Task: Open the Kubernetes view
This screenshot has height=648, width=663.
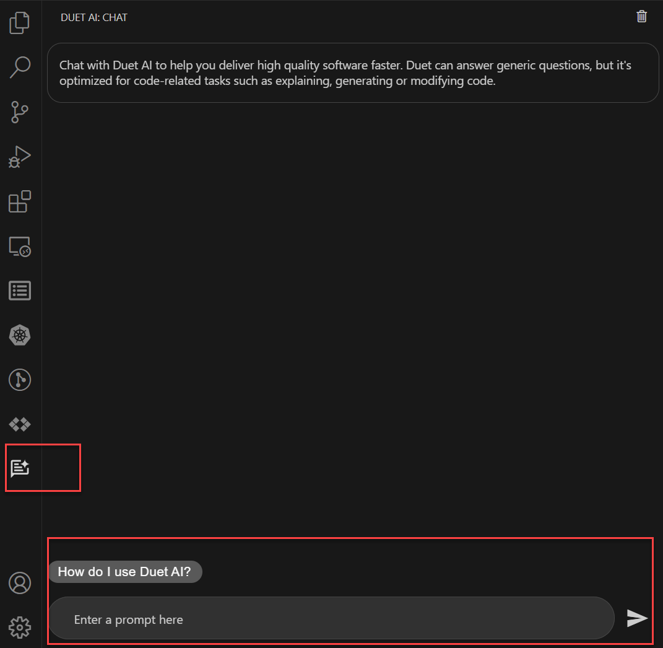Action: tap(19, 335)
